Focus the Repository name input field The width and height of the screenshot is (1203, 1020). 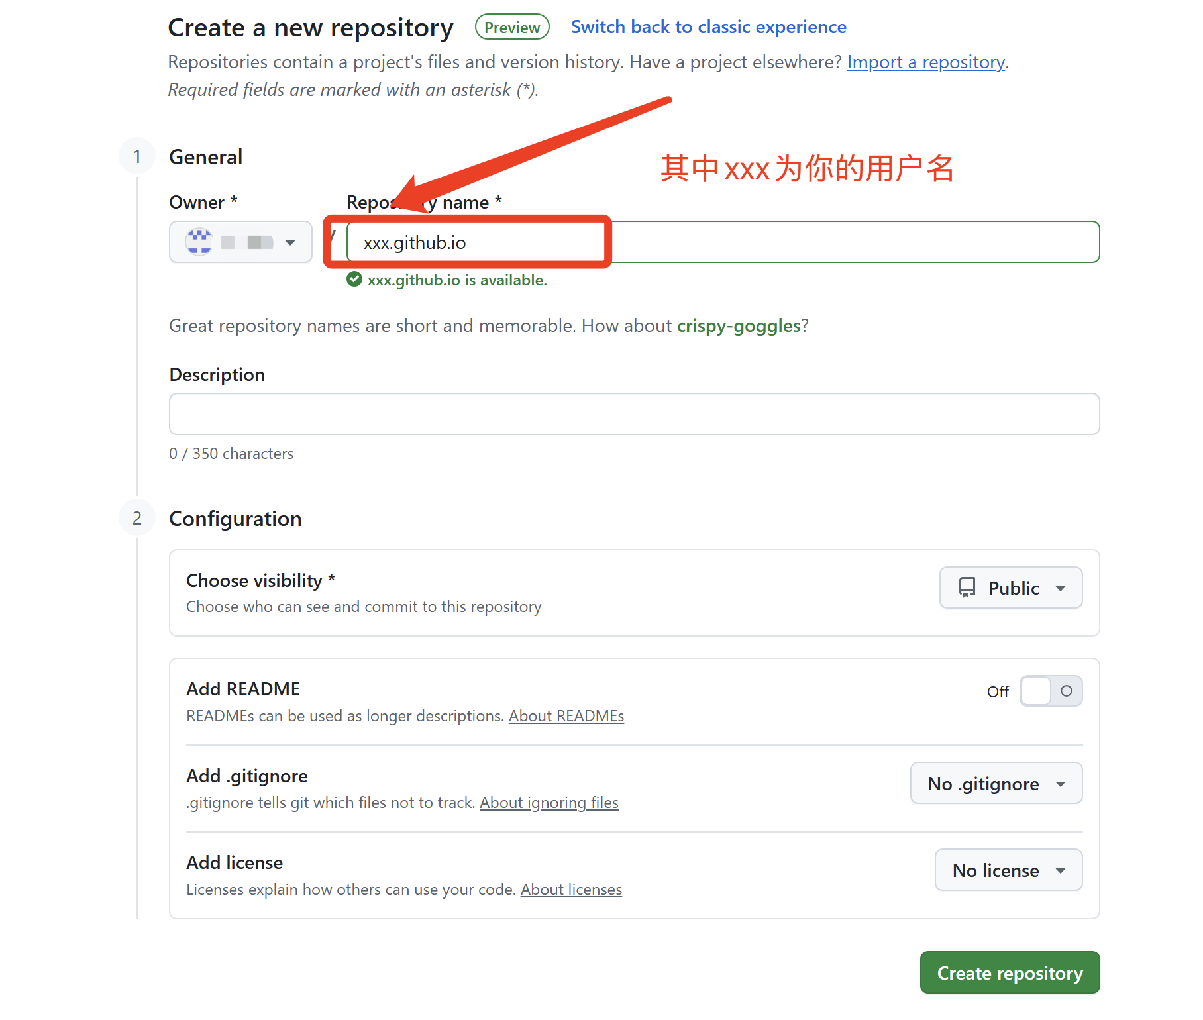click(722, 242)
